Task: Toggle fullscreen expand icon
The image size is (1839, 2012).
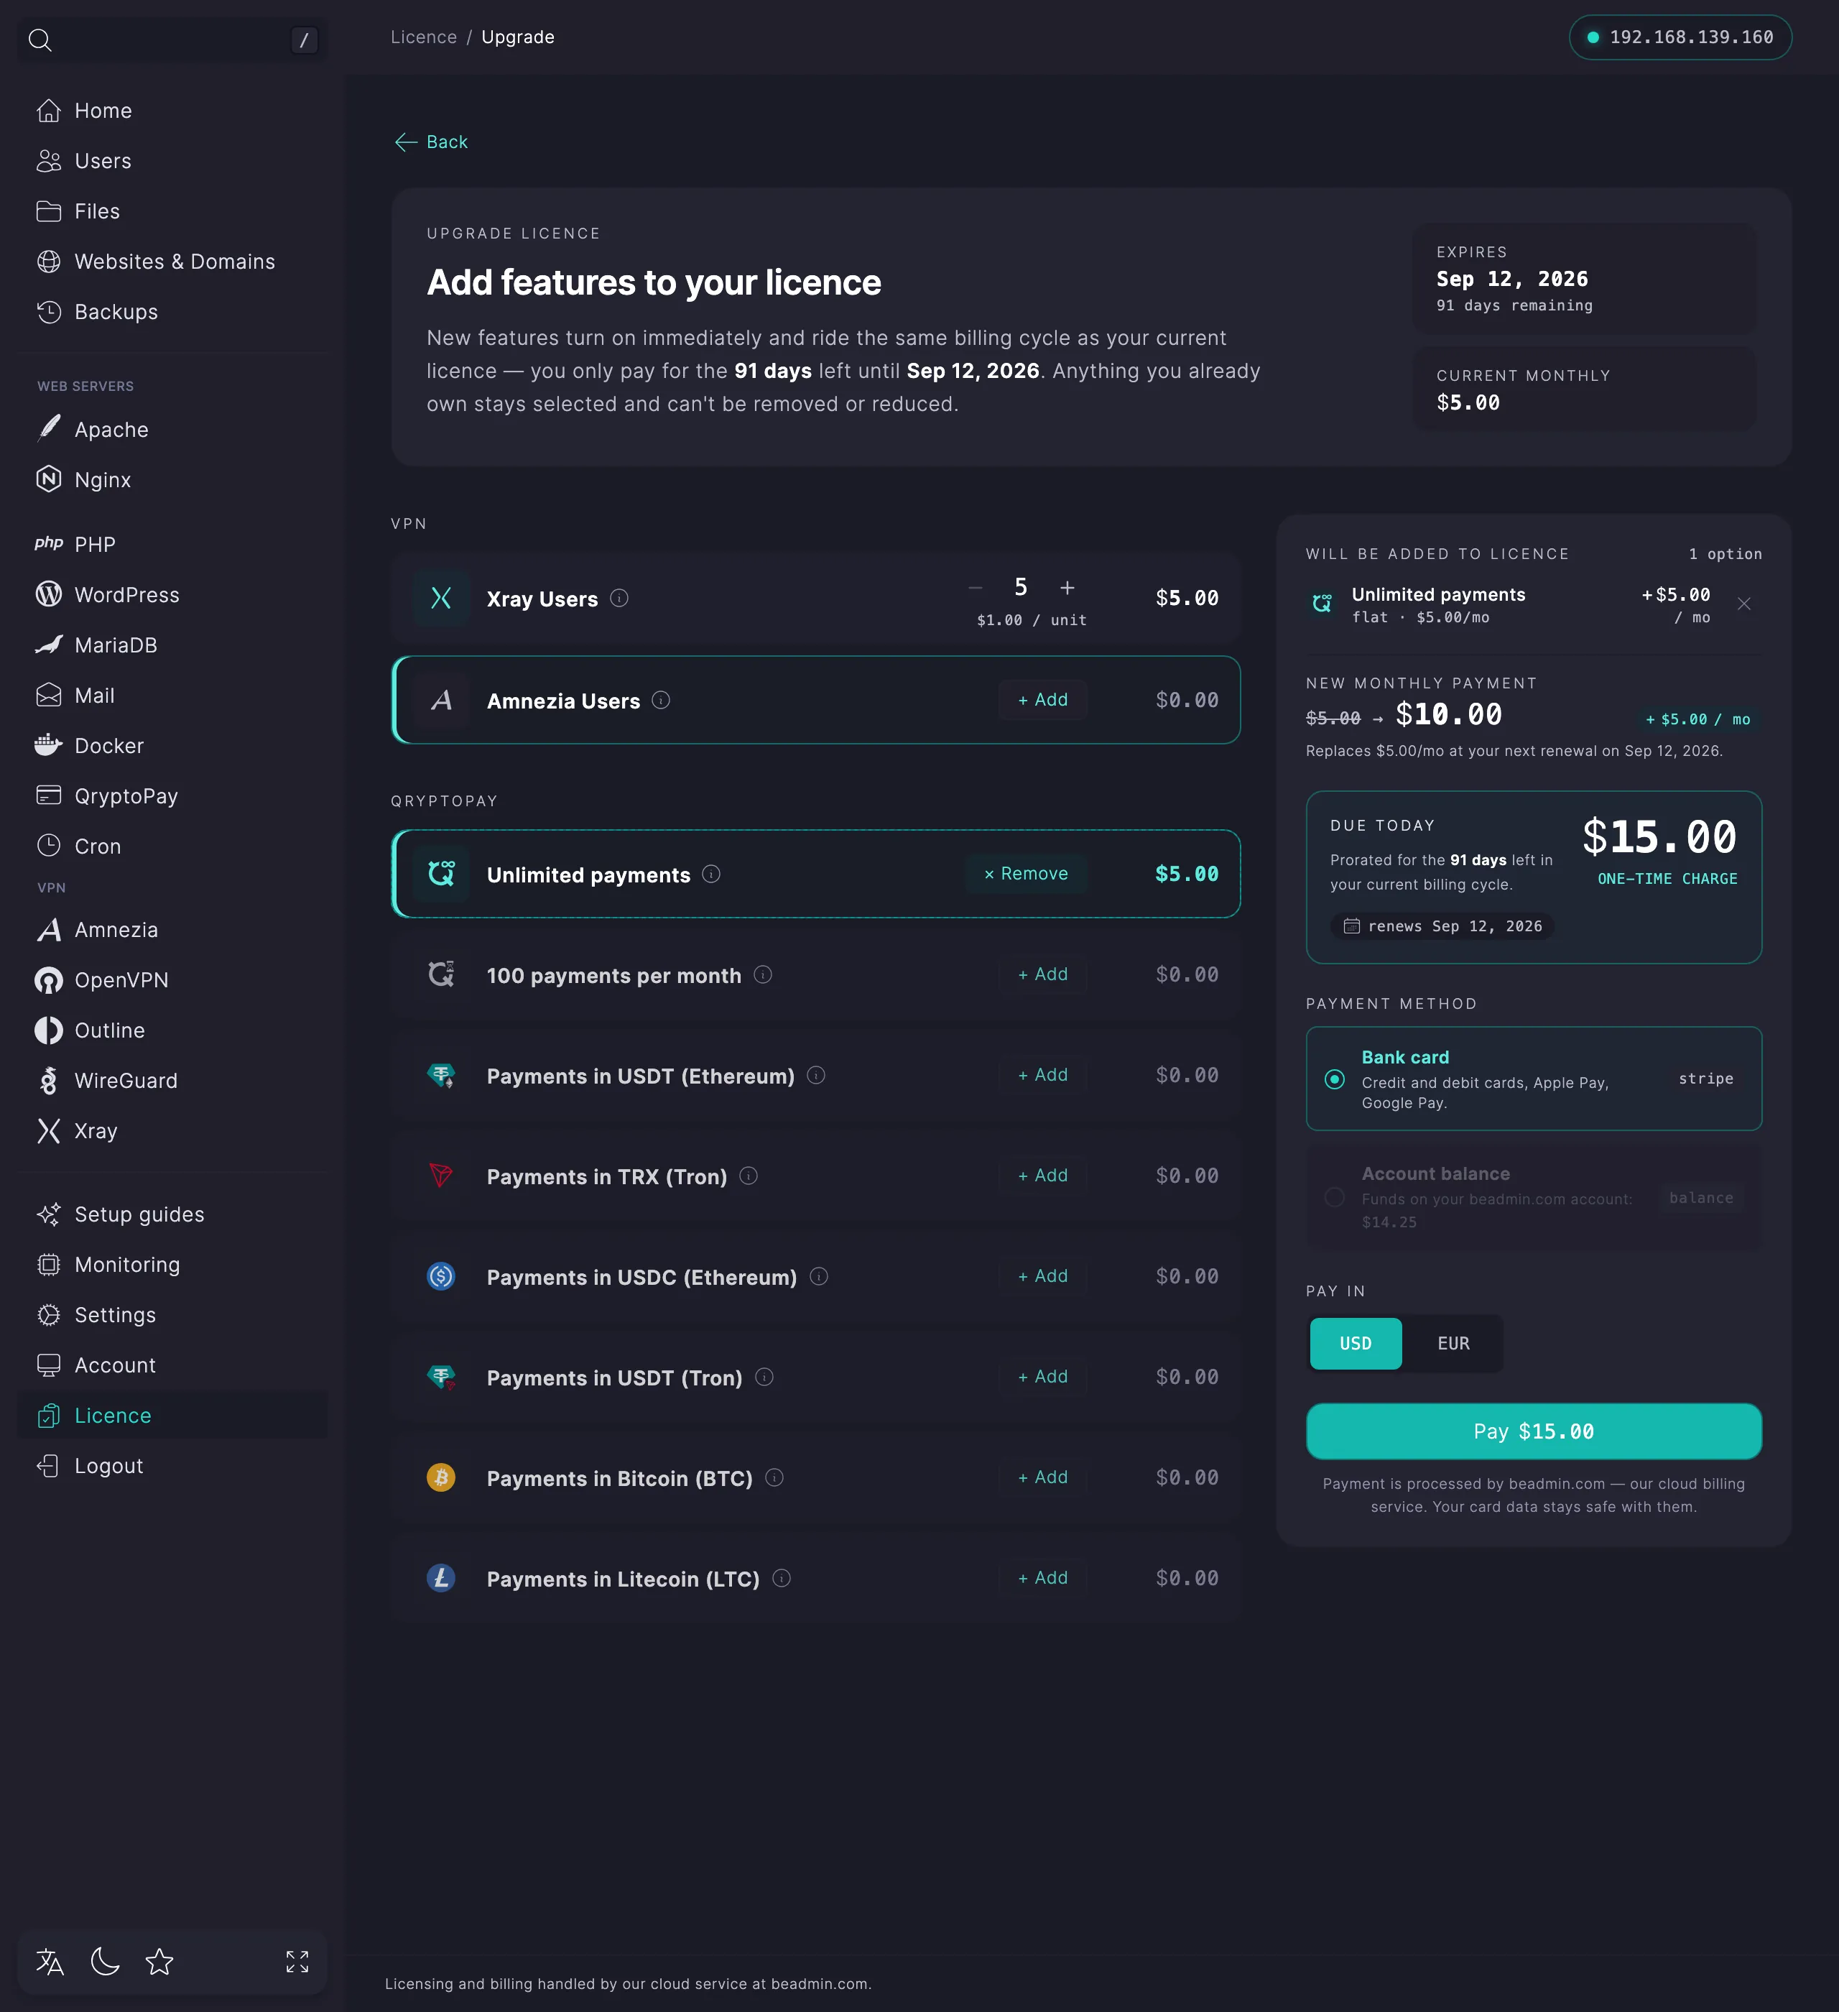Action: pos(297,1962)
